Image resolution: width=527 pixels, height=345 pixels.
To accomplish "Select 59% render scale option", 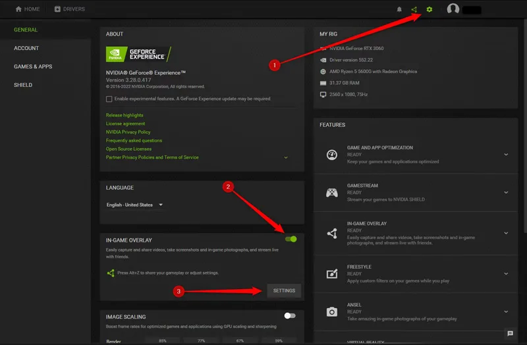I will point(279,340).
